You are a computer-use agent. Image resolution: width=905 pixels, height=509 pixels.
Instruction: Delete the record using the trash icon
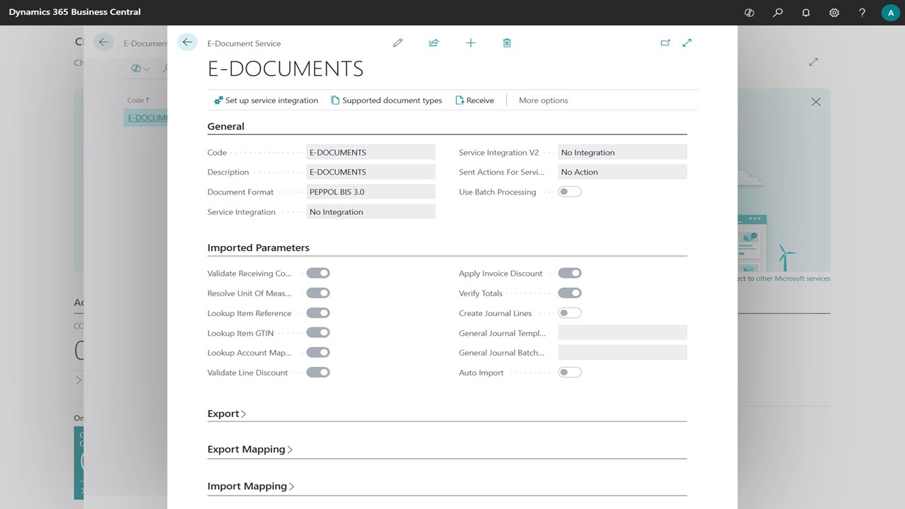coord(507,43)
